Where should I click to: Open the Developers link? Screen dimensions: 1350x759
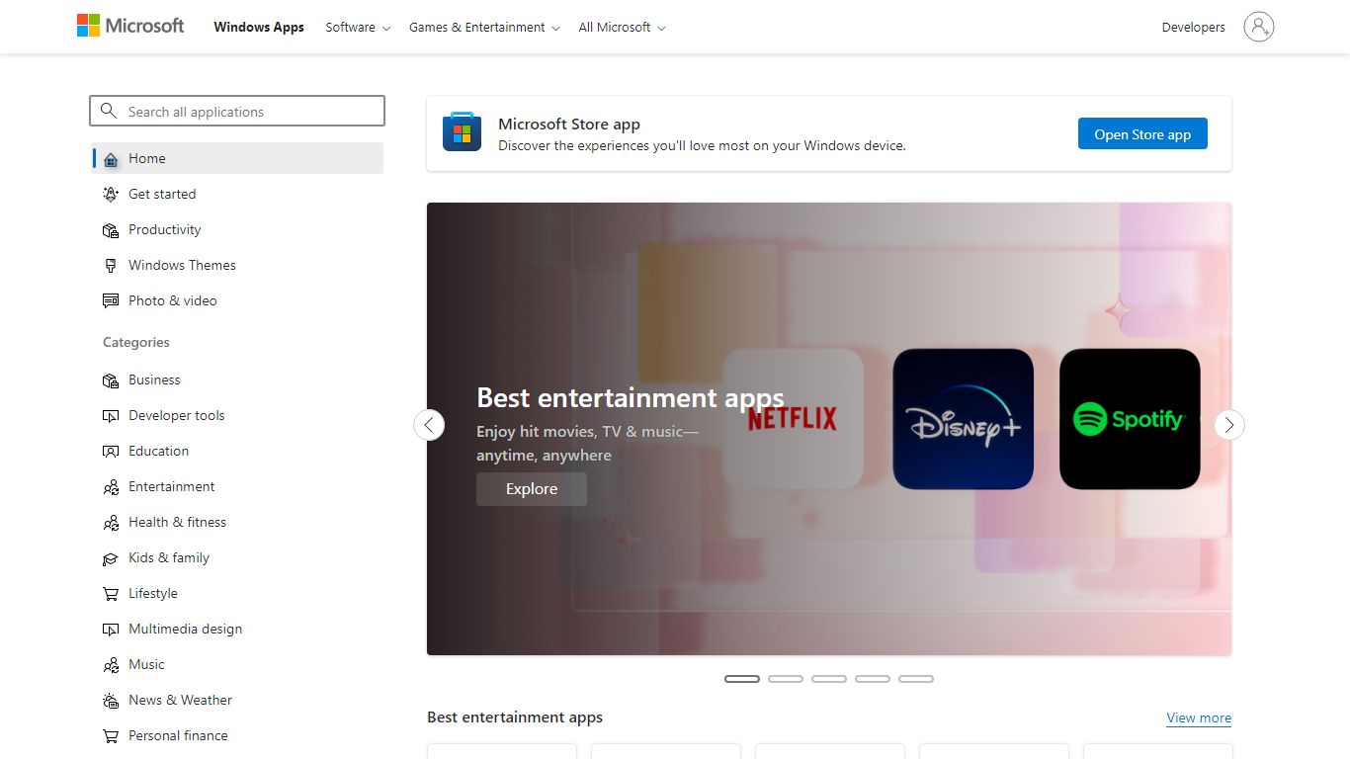[1193, 27]
